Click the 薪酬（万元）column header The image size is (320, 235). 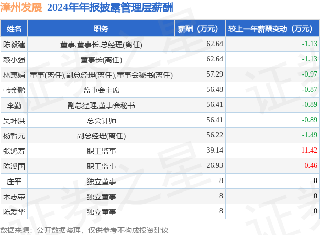(x=200, y=29)
